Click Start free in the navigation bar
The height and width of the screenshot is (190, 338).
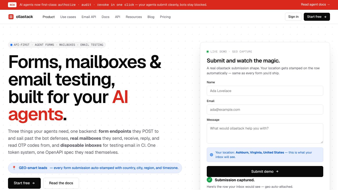tap(317, 17)
